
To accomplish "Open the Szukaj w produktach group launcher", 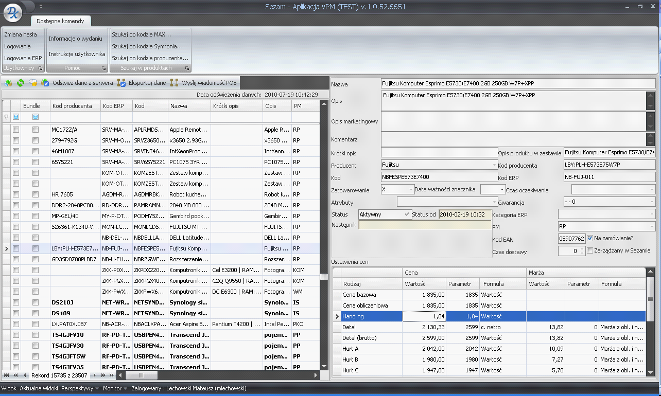I will pyautogui.click(x=187, y=68).
